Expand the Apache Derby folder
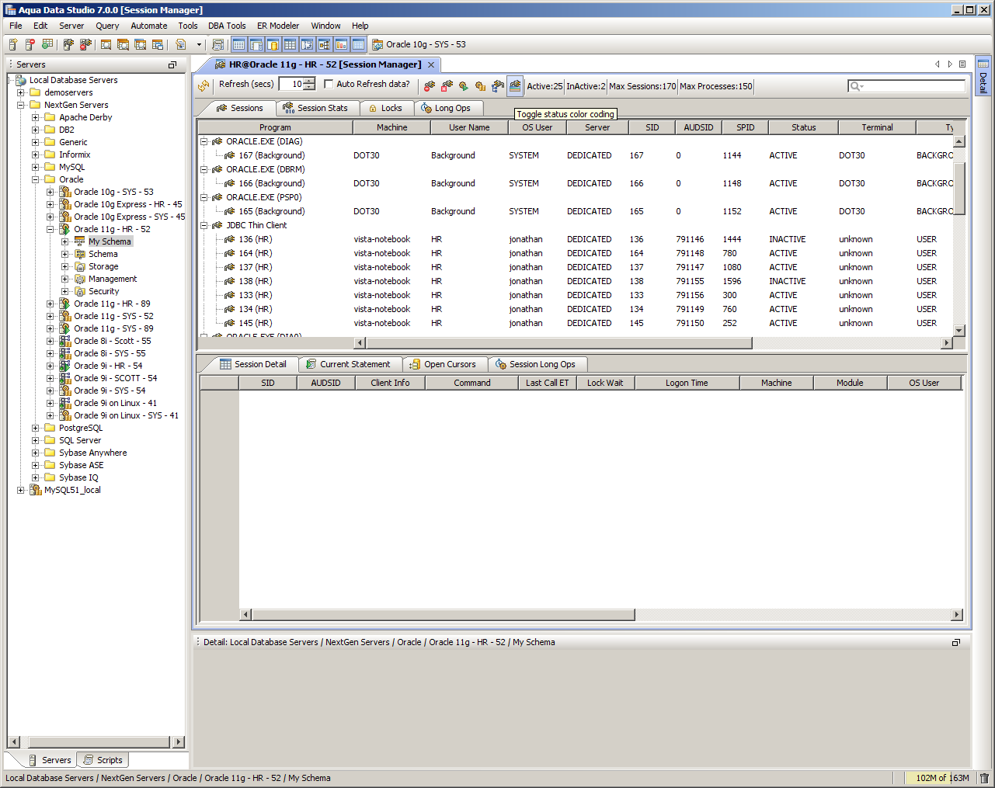This screenshot has height=788, width=995. click(35, 117)
